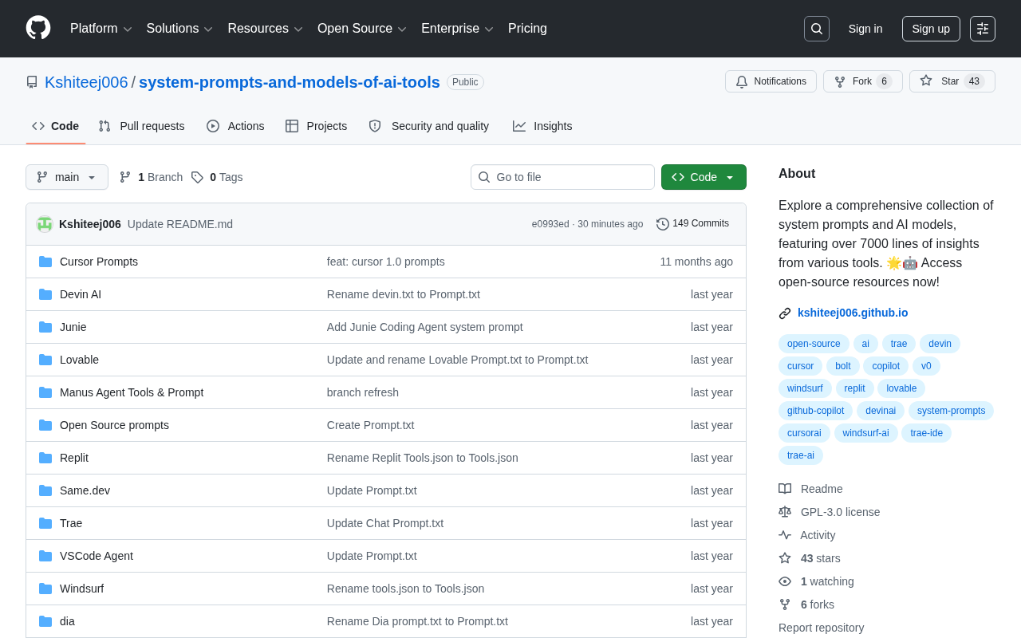Open the appearance settings sliders icon
1021x638 pixels.
coord(983,29)
